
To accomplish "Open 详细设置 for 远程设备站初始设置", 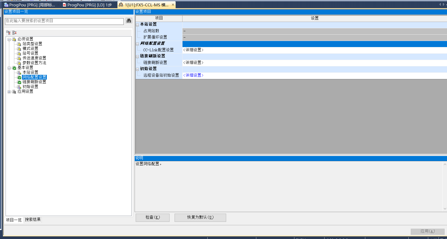I will [193, 75].
